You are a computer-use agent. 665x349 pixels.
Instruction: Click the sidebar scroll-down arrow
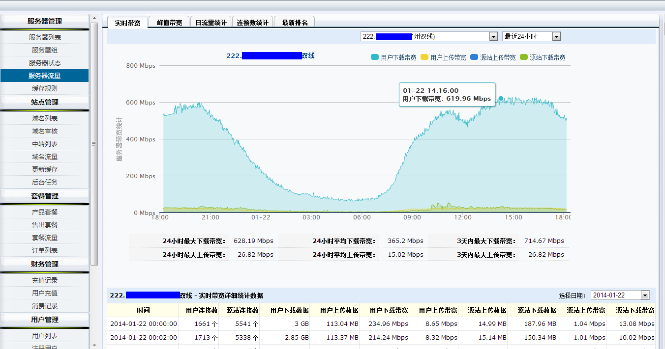pyautogui.click(x=94, y=345)
